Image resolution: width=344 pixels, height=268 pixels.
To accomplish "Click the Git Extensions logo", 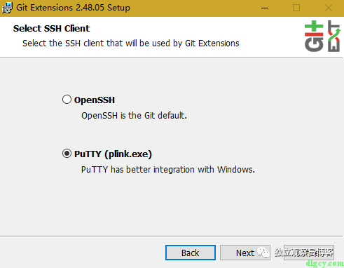I will click(322, 36).
